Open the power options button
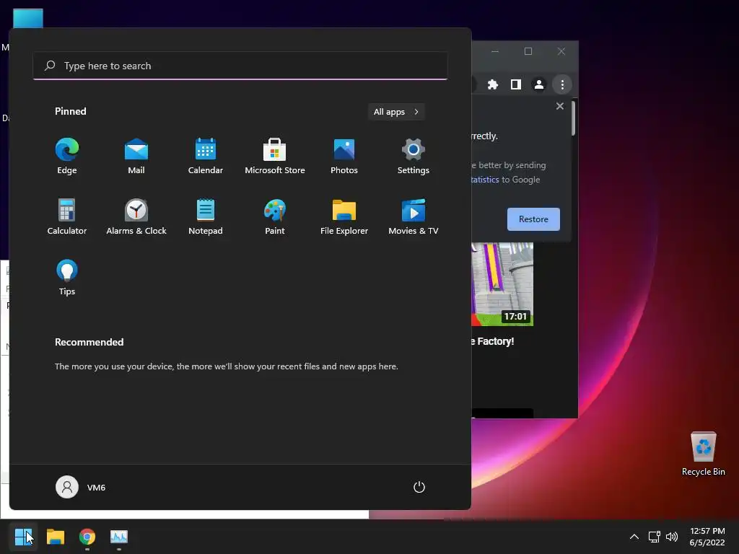The width and height of the screenshot is (739, 554). point(419,487)
